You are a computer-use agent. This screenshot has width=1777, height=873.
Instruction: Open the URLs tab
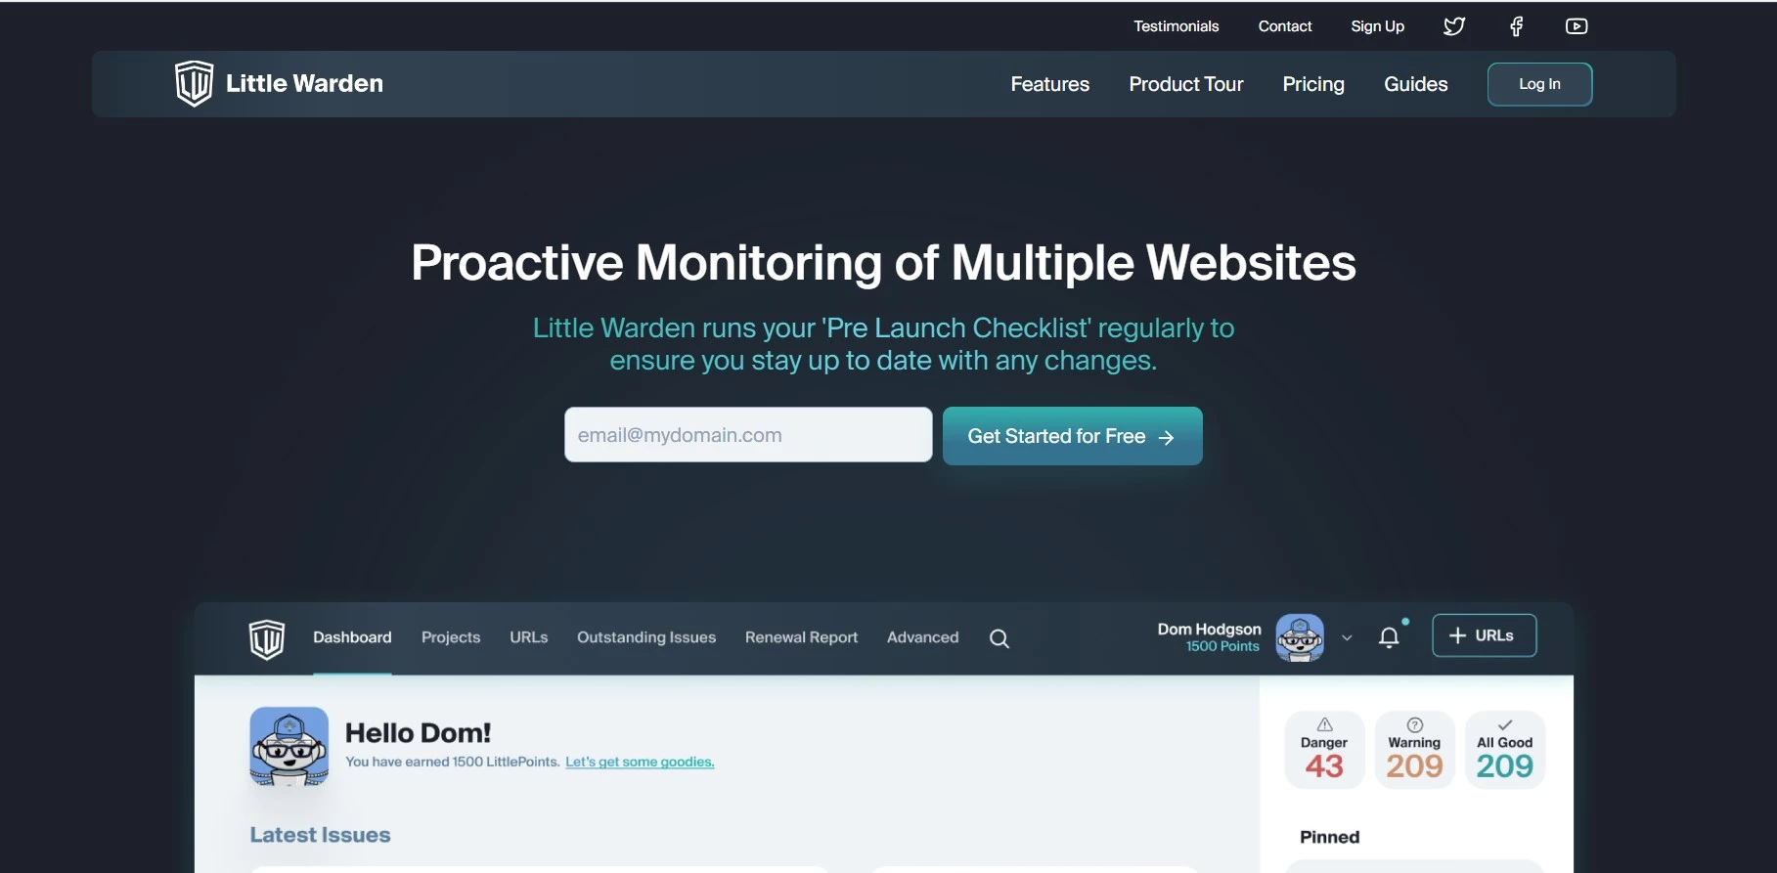tap(528, 637)
